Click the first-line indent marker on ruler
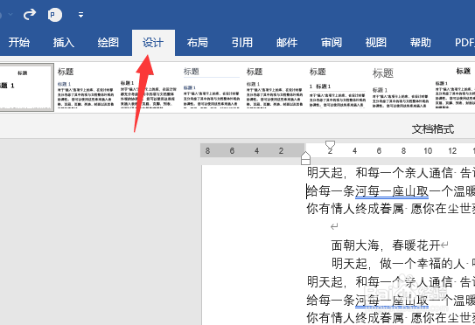Viewport: 475px width, 325px height. pos(330,144)
